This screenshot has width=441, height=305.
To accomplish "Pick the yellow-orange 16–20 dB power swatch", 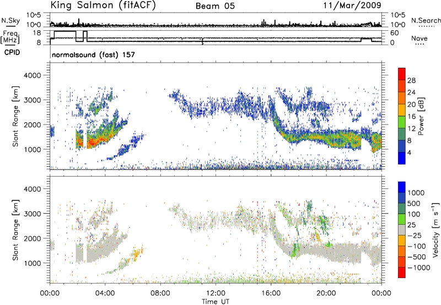I will (x=402, y=110).
